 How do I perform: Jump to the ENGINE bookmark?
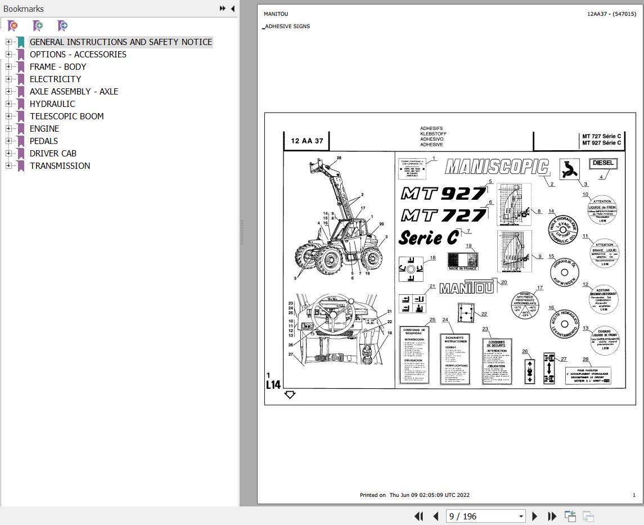(x=44, y=129)
